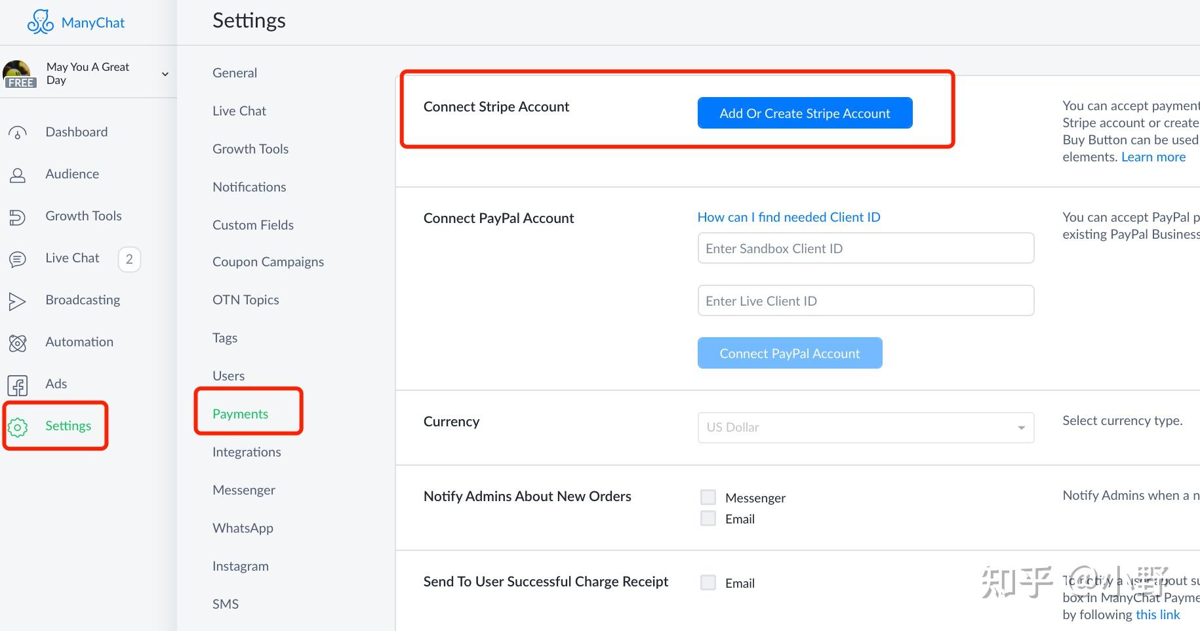Click the Settings gear icon
The image size is (1200, 631).
tap(18, 427)
